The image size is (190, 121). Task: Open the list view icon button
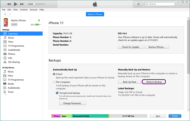pos(138,4)
